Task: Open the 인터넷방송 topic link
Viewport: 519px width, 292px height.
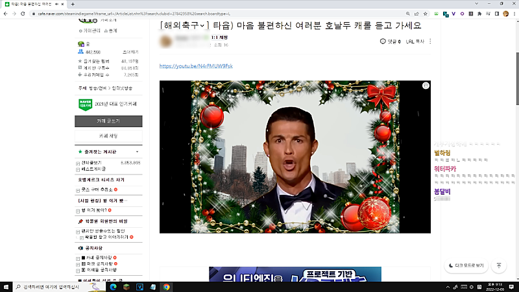Action: [x=122, y=88]
